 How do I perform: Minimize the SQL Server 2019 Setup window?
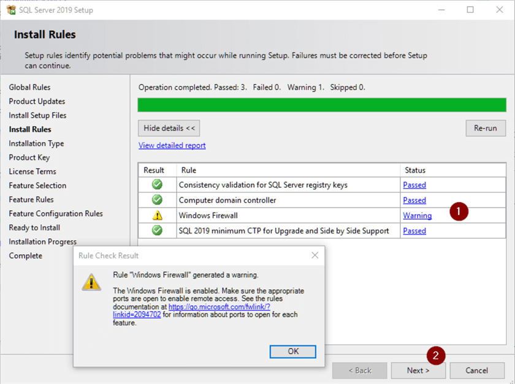click(441, 10)
